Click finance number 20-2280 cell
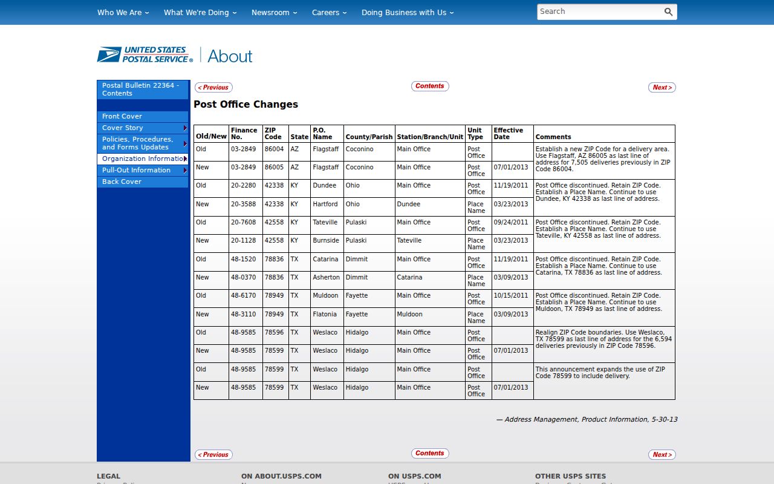 coord(246,188)
